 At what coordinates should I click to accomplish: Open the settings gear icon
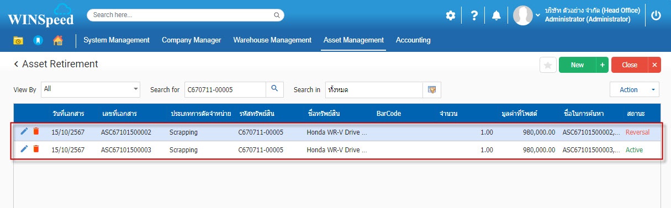(451, 15)
